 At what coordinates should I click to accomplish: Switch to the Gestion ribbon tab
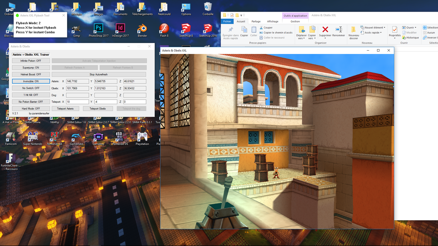[295, 22]
